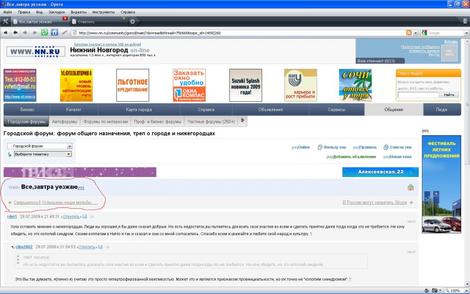
Task: Switch to Форумы по интересам tab
Action: 106,122
